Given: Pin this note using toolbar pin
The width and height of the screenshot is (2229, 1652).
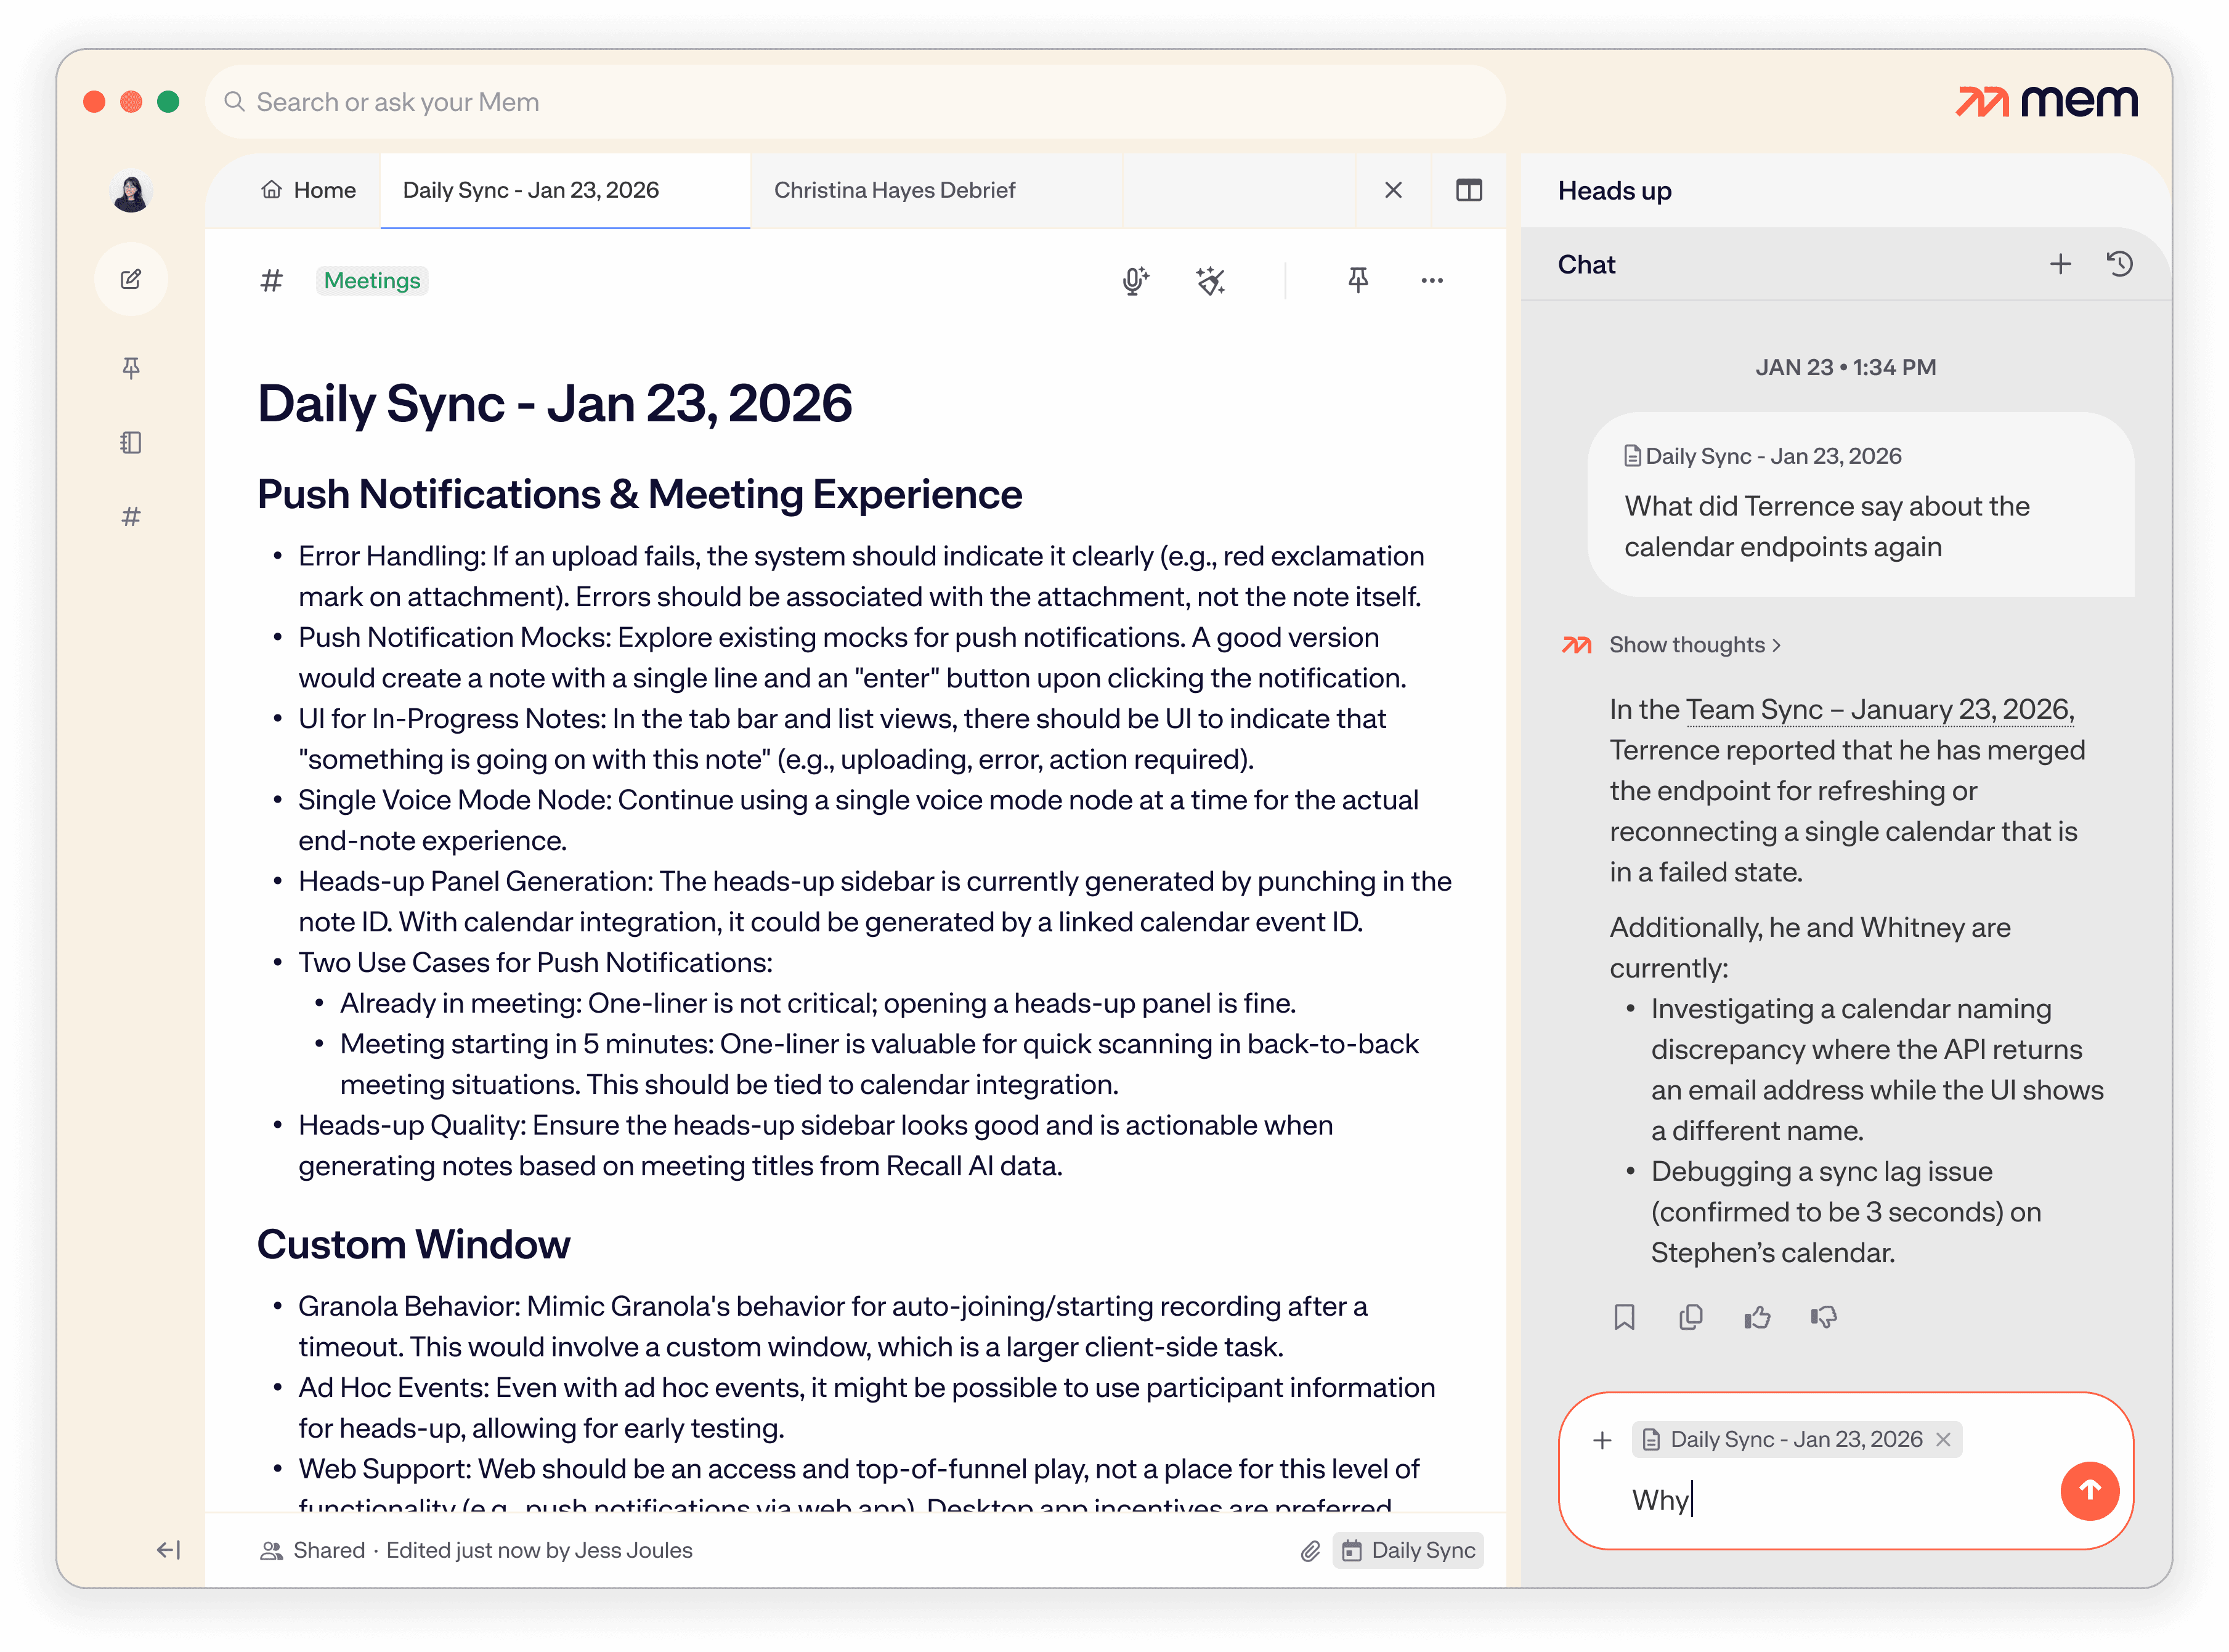Looking at the screenshot, I should [x=1357, y=280].
